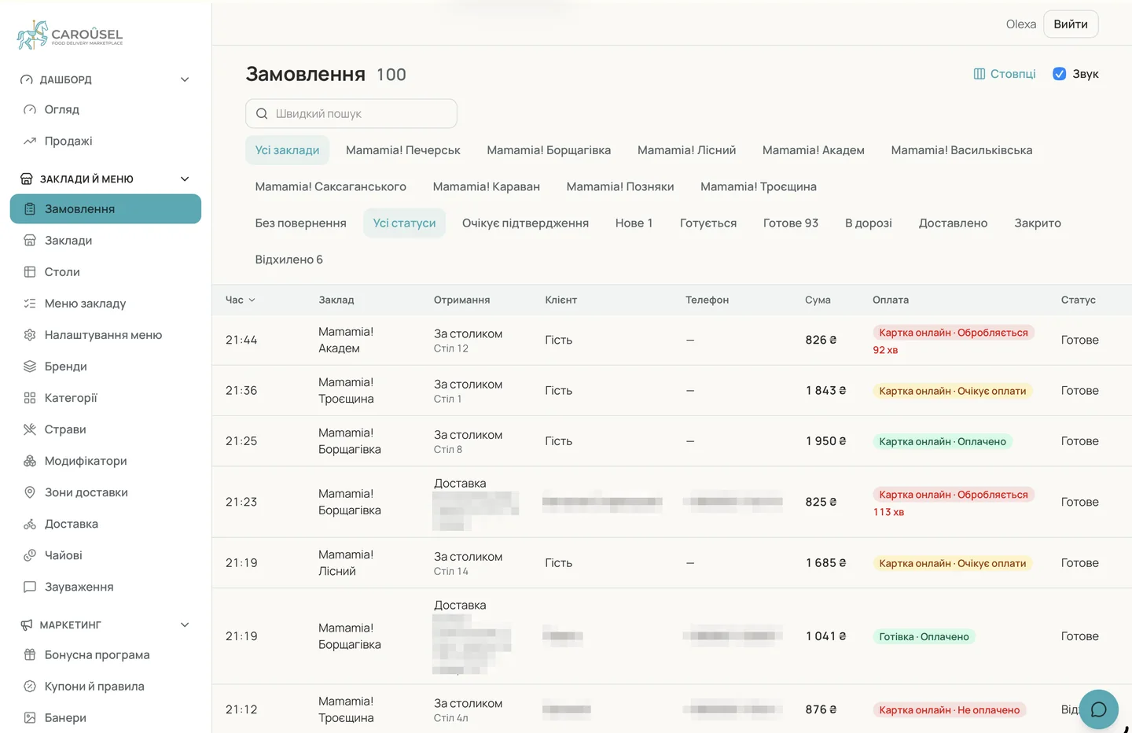The image size is (1132, 733).
Task: Click the Carousel logo
Action: pos(70,35)
